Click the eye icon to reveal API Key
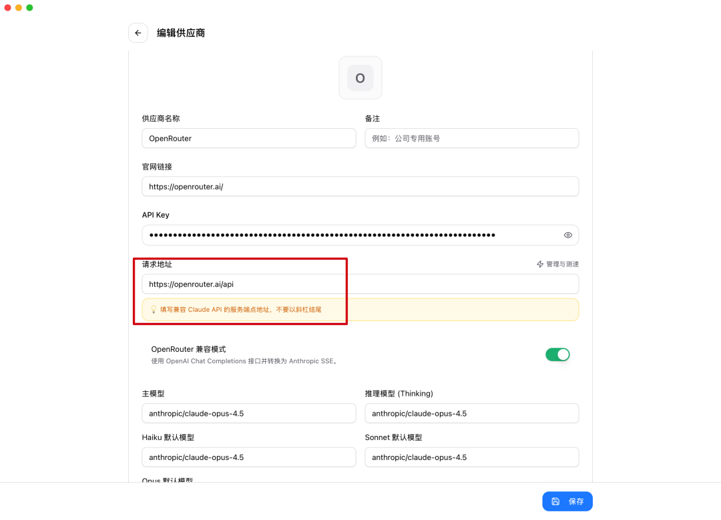This screenshot has width=721, height=520. tap(567, 235)
